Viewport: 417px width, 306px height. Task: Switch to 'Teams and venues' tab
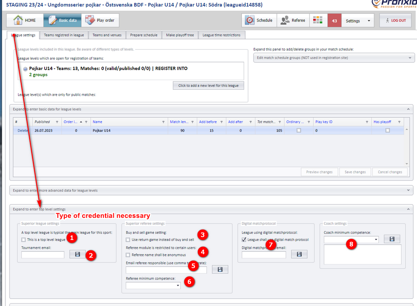click(107, 35)
